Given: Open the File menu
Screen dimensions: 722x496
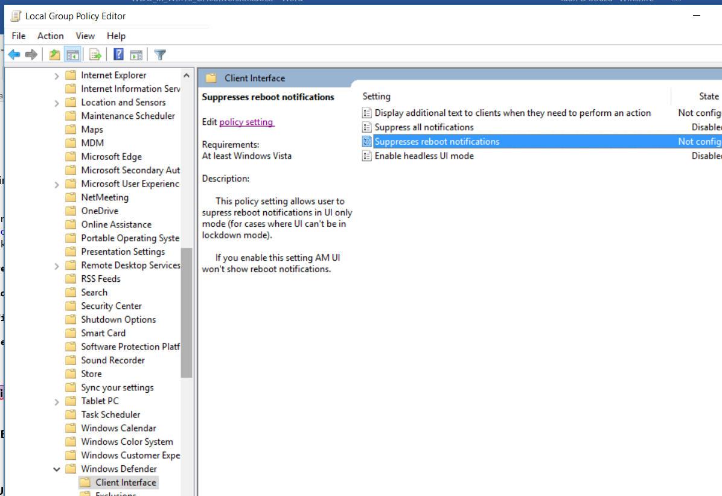Looking at the screenshot, I should [19, 36].
